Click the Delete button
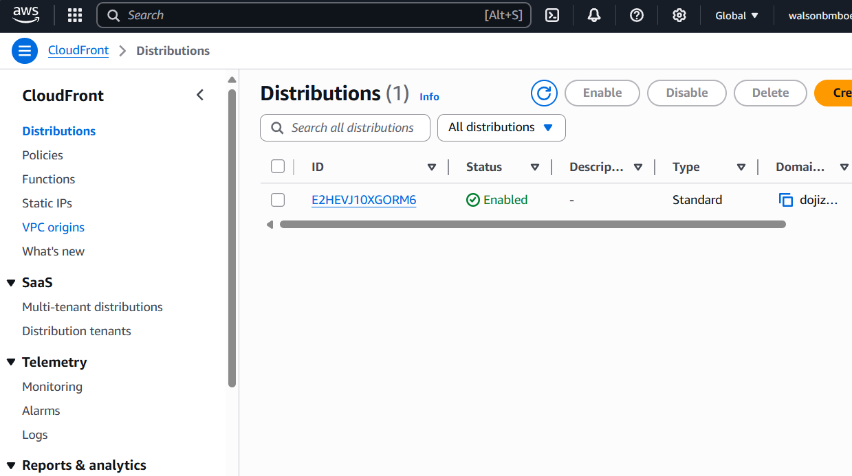 coord(770,93)
